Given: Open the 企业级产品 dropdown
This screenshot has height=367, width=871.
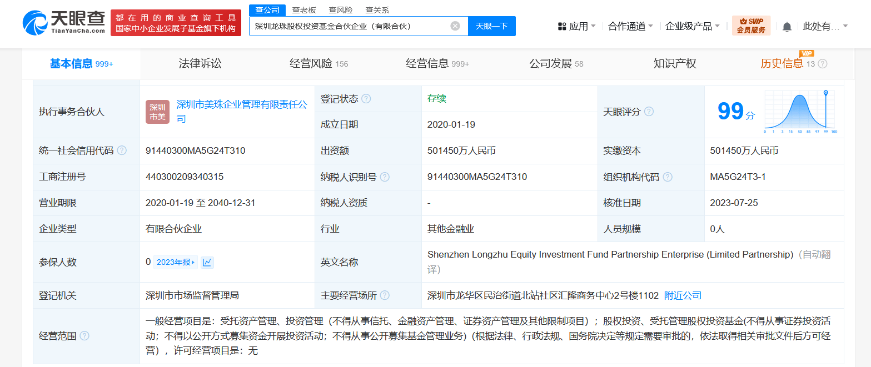Looking at the screenshot, I should 693,26.
